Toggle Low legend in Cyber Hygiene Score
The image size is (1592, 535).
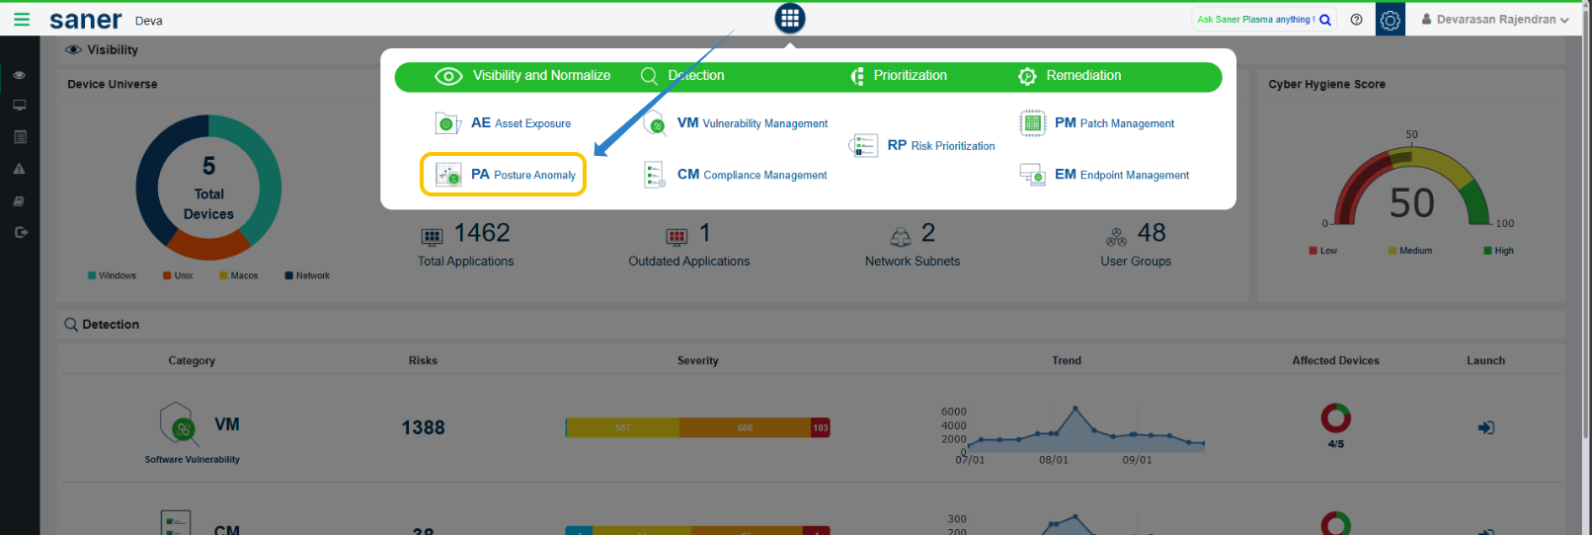[x=1322, y=251]
